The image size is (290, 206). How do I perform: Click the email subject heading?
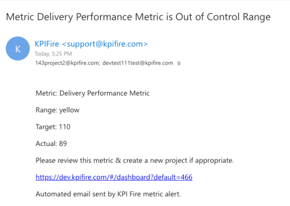point(138,17)
